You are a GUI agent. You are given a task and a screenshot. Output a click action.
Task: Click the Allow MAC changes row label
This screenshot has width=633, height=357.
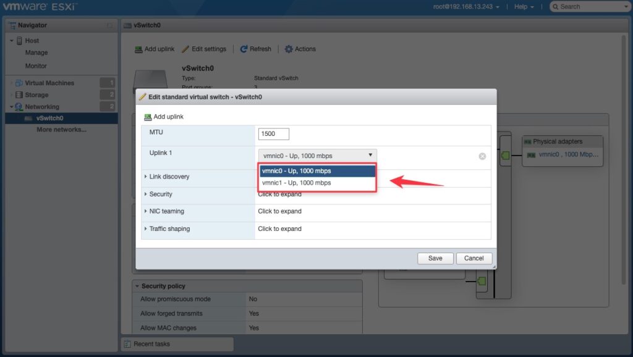click(168, 329)
